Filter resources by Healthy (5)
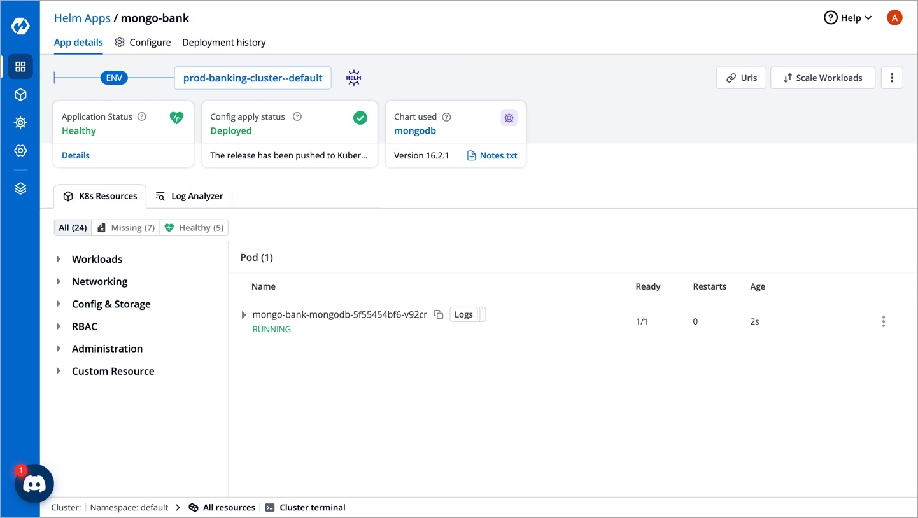The width and height of the screenshot is (918, 518). coord(194,228)
